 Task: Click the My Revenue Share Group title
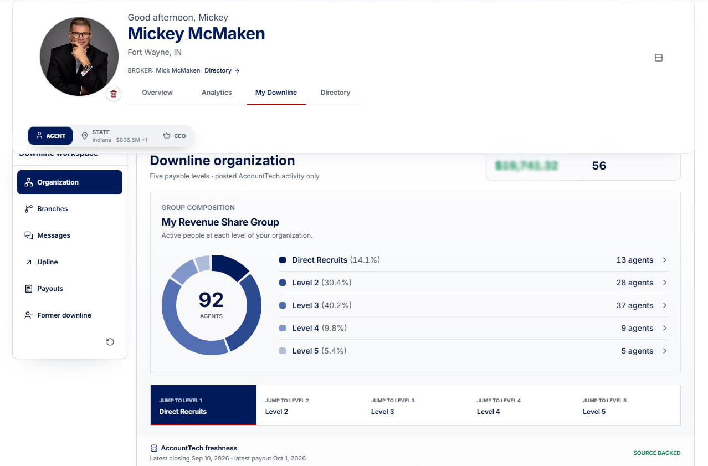tap(220, 222)
